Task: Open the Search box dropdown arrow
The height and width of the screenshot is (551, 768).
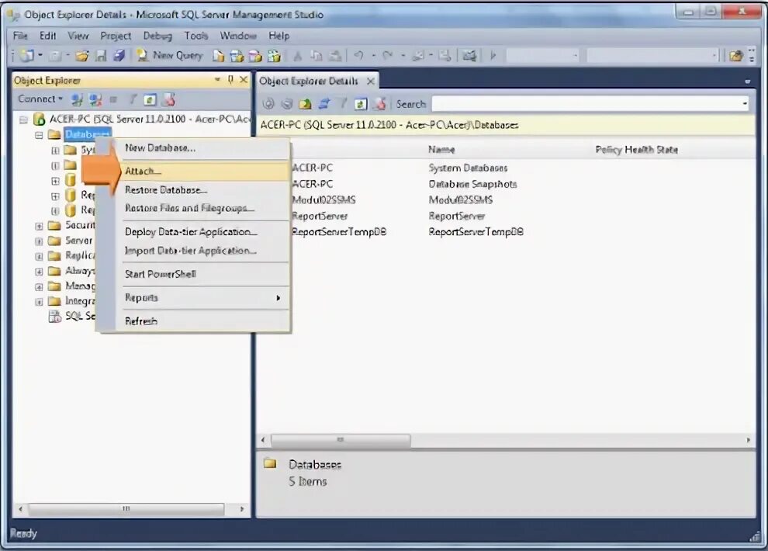Action: (745, 104)
